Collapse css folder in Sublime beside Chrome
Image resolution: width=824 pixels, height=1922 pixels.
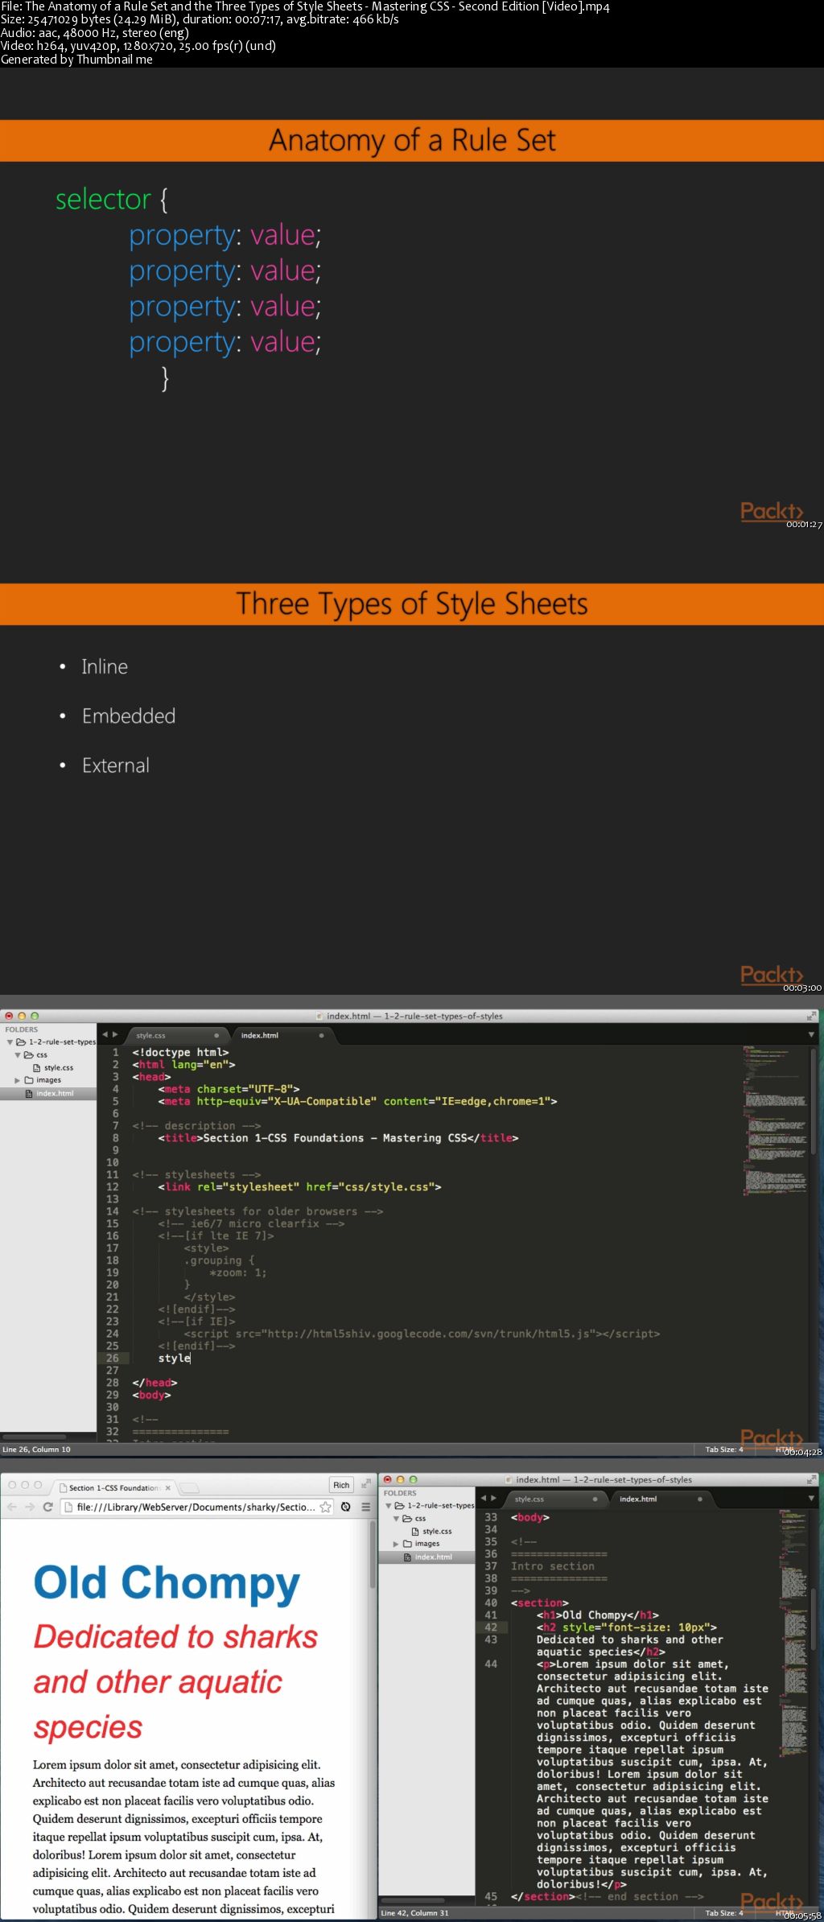pyautogui.click(x=396, y=1518)
